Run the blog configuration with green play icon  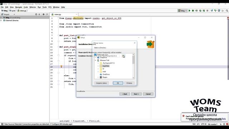coord(189,11)
